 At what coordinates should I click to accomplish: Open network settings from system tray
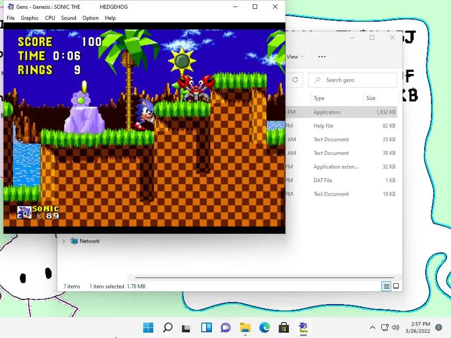click(385, 327)
